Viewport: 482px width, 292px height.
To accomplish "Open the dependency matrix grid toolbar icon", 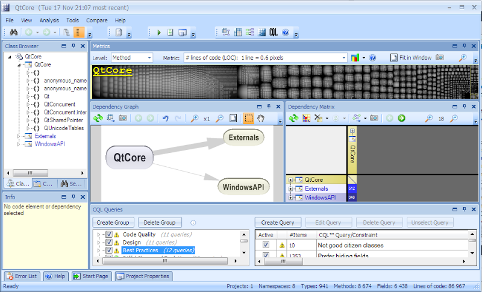I will [237, 33].
